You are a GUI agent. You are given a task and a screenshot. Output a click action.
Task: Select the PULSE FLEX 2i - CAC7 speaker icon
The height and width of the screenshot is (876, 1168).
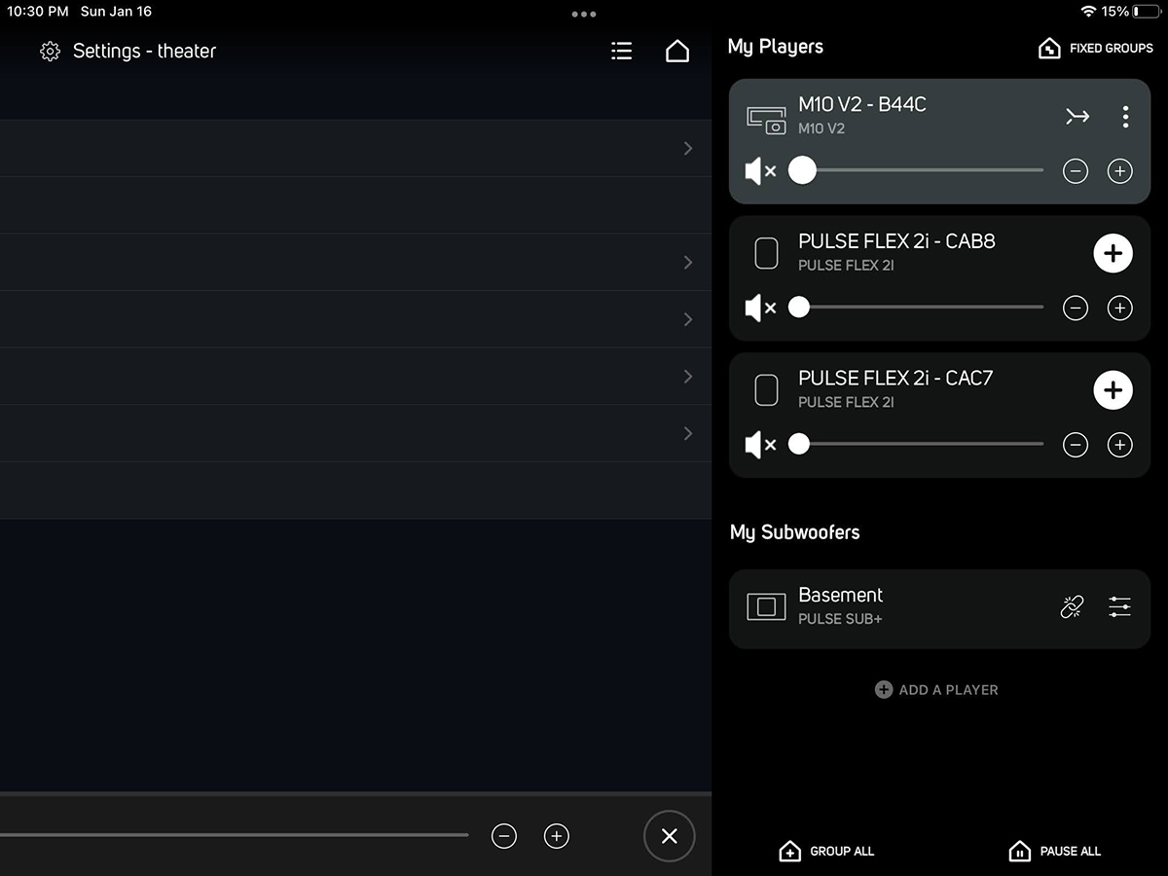pyautogui.click(x=767, y=390)
